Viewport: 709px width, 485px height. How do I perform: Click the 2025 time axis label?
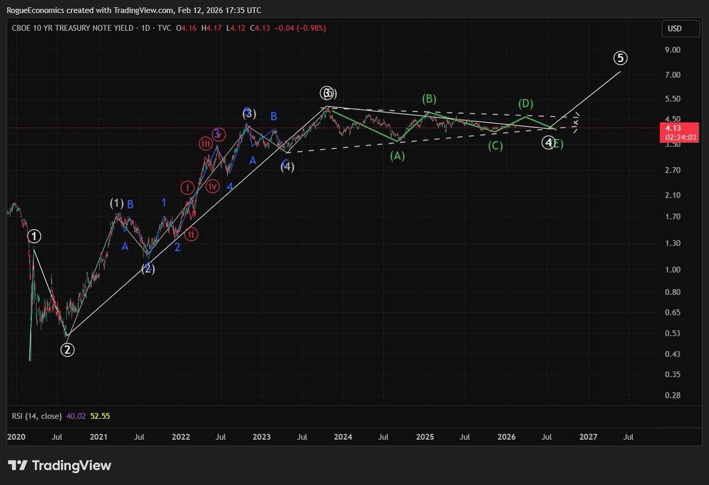pyautogui.click(x=425, y=437)
